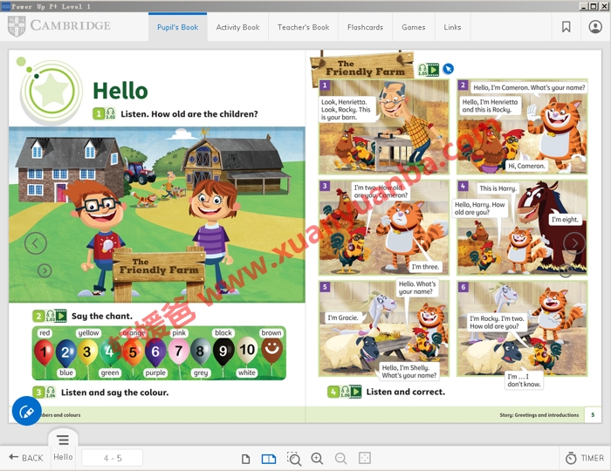Click the zoom out magnifier icon
The image size is (611, 471).
point(340,458)
